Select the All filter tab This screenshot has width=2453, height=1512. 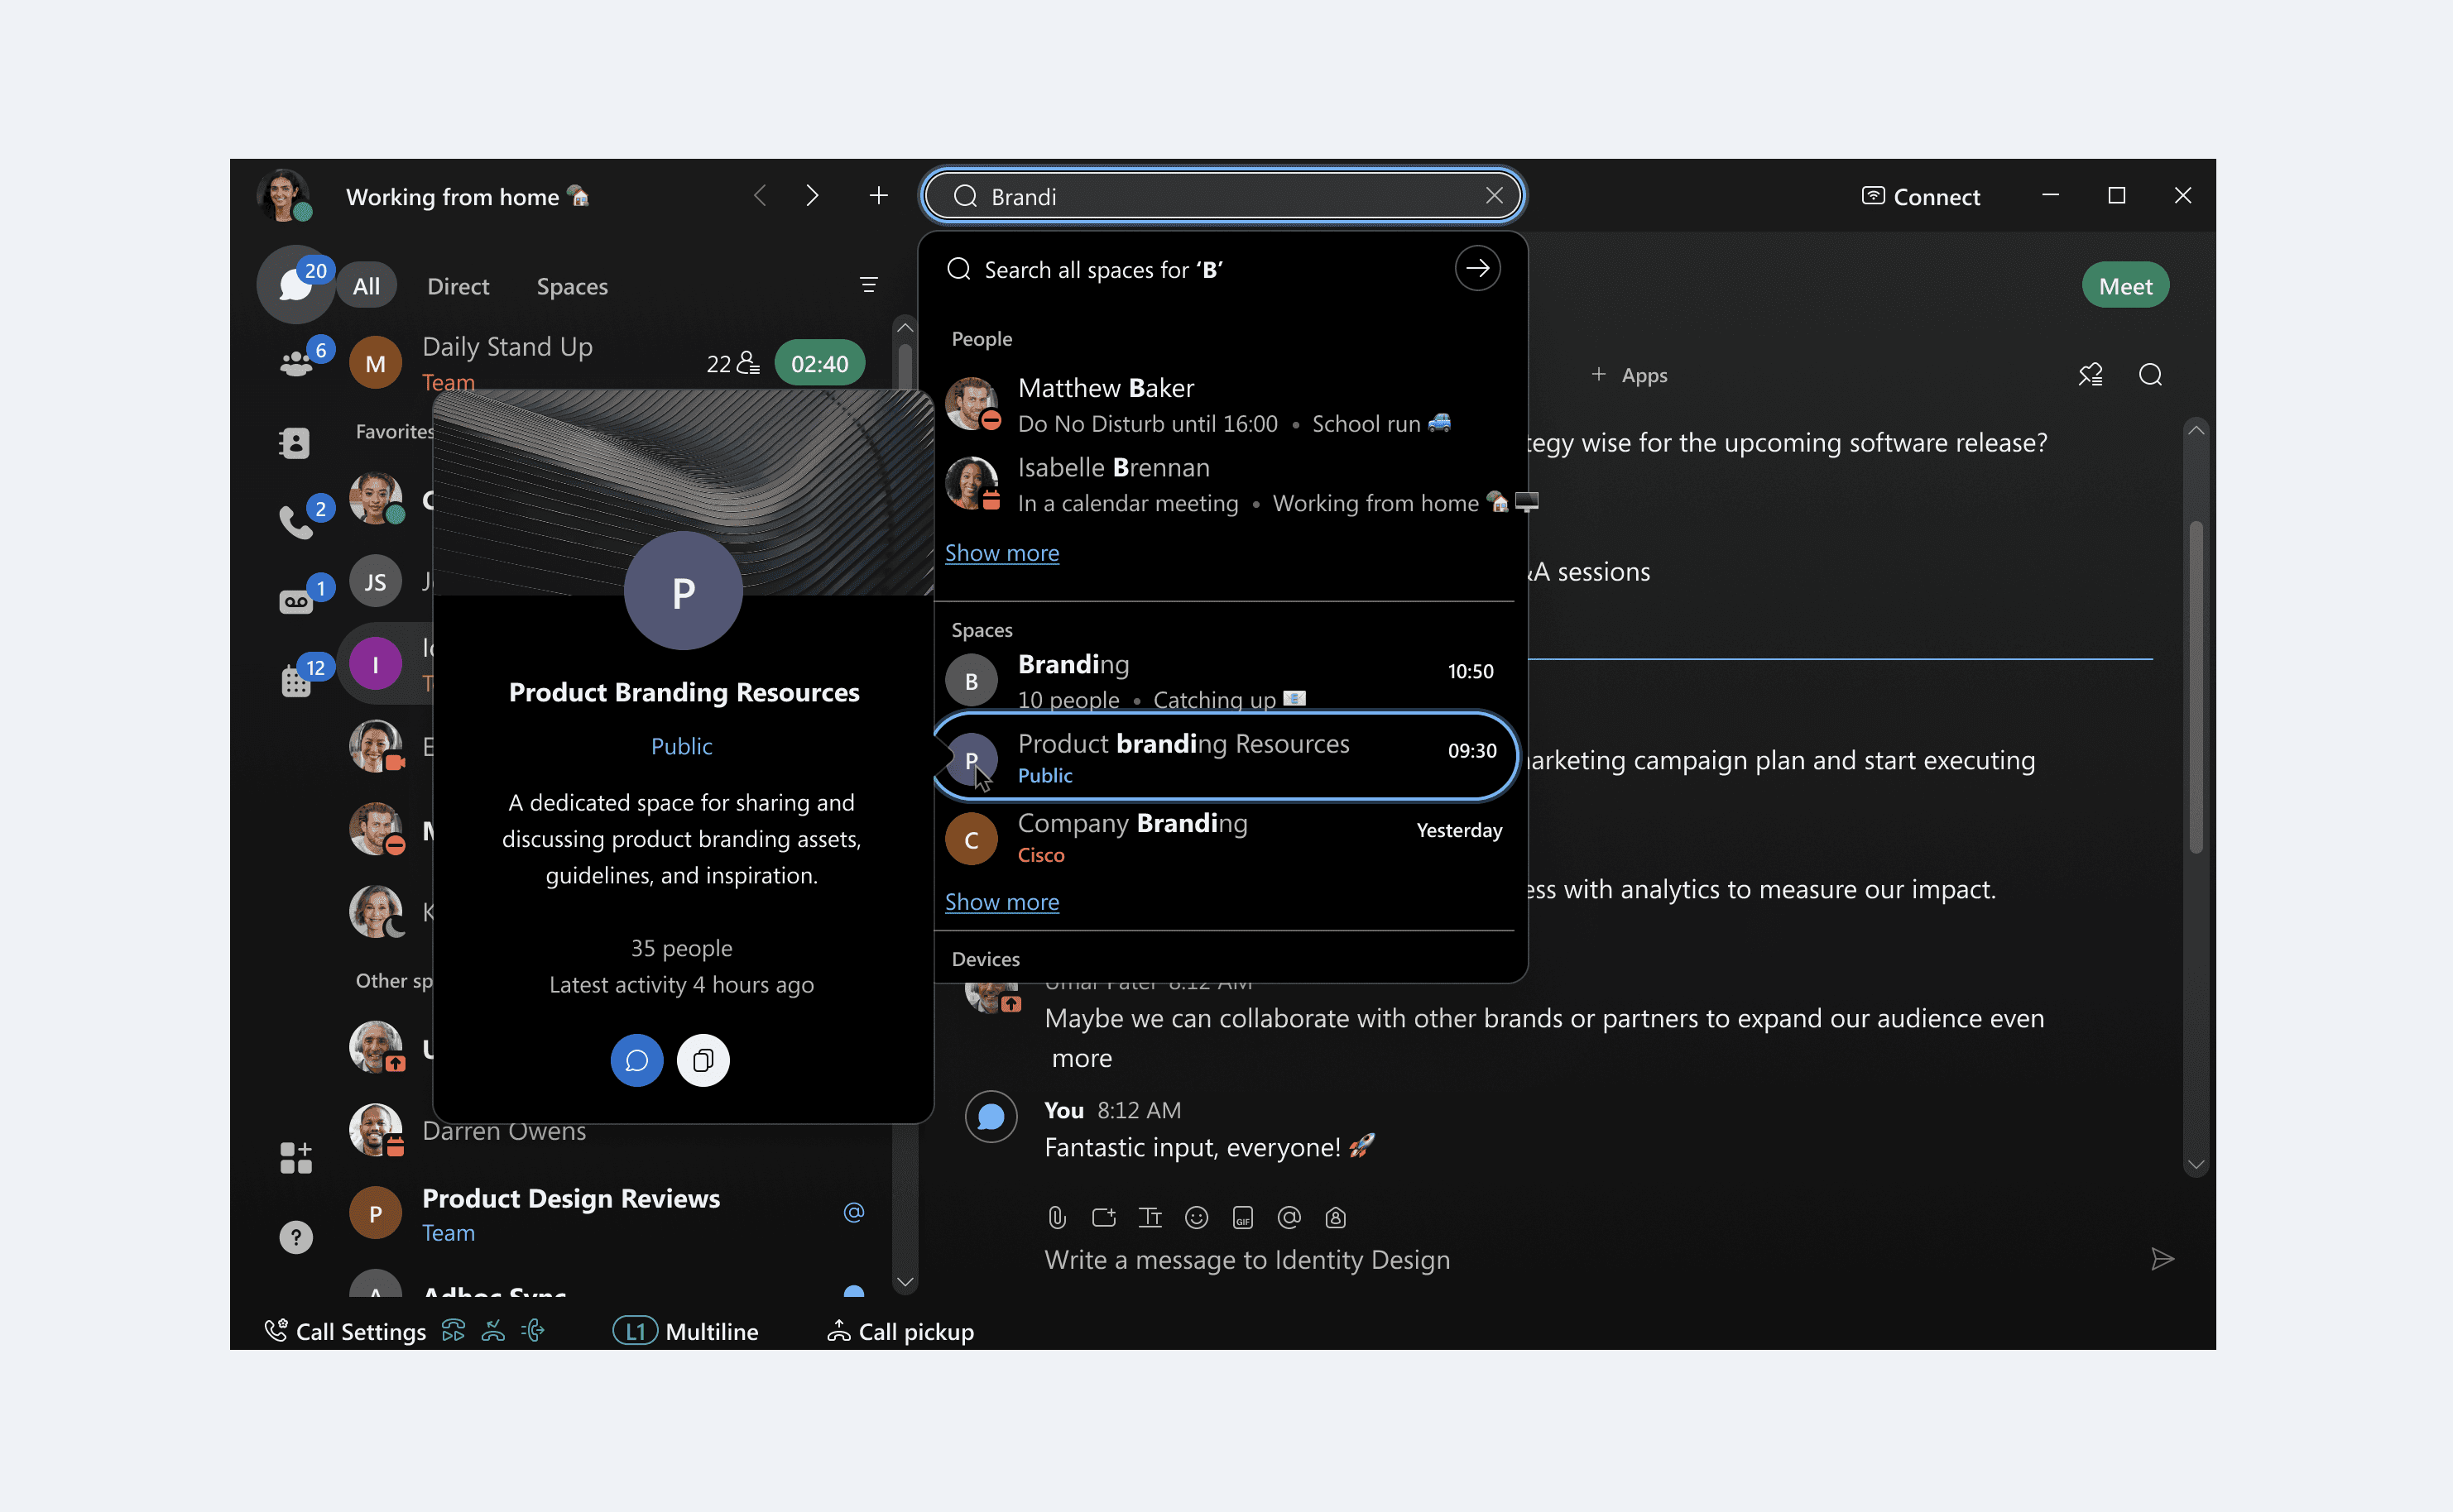tap(366, 286)
